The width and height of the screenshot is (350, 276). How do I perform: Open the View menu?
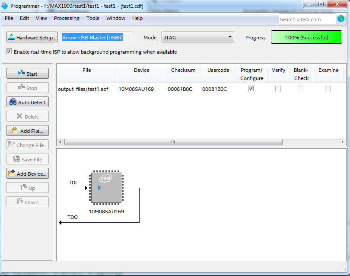point(41,18)
